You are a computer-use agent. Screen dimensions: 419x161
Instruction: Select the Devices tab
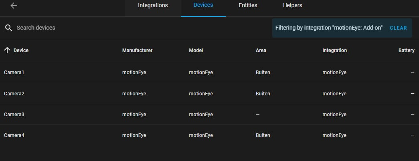point(203,6)
